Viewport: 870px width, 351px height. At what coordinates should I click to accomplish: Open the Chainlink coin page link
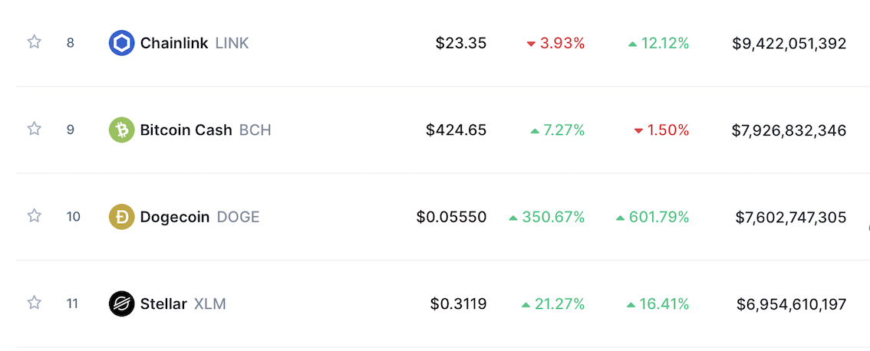pos(174,43)
